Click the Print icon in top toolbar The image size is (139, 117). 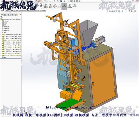[65, 1]
